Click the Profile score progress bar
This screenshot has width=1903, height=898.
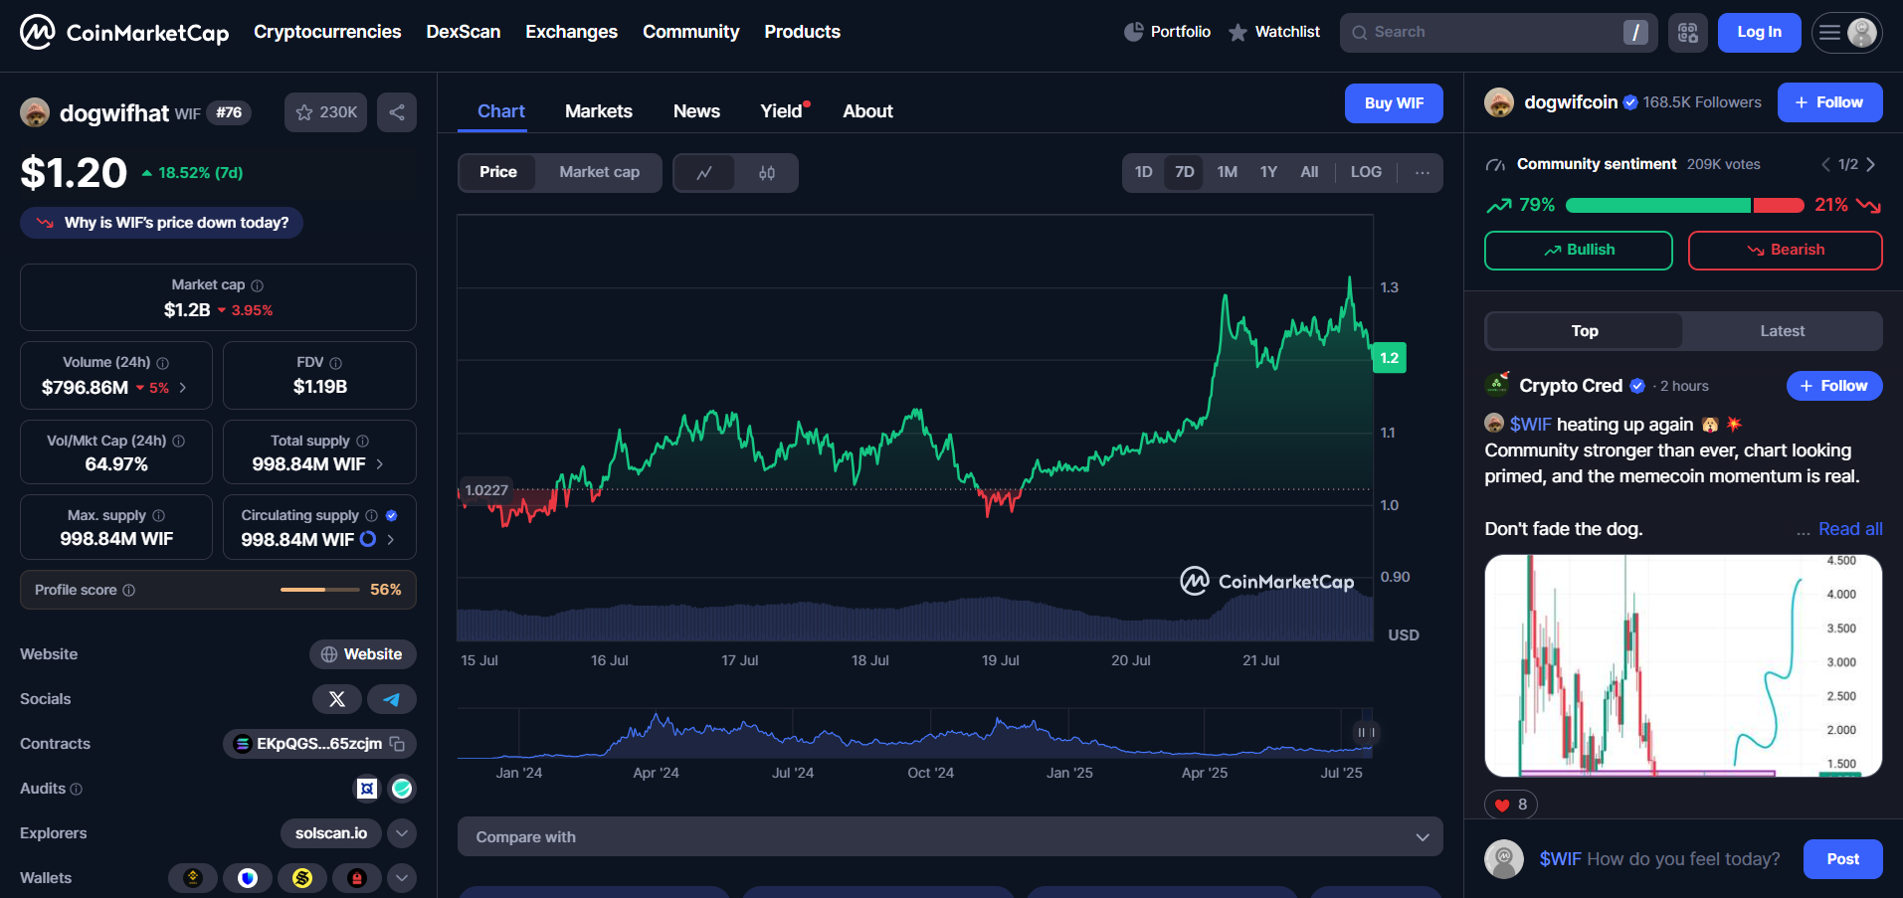click(x=320, y=590)
